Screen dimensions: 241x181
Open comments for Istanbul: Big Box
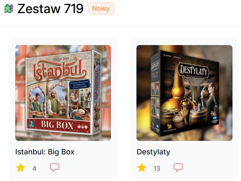coord(55,167)
